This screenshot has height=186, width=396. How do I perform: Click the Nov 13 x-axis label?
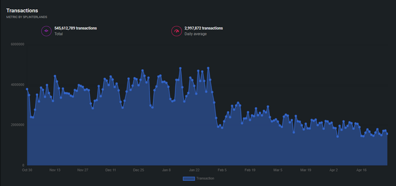(x=55, y=170)
